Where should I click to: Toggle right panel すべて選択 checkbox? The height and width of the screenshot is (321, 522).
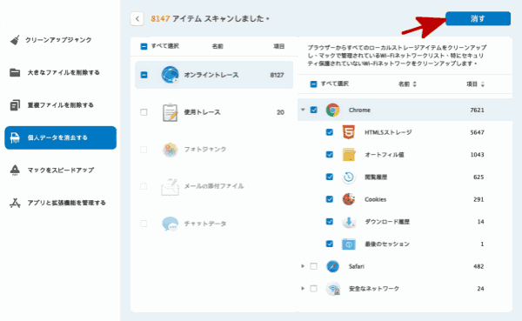coord(313,84)
